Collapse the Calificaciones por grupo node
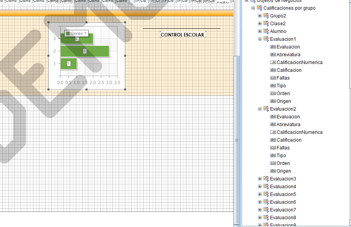Viewport: 351px width, 227px height. click(x=253, y=8)
